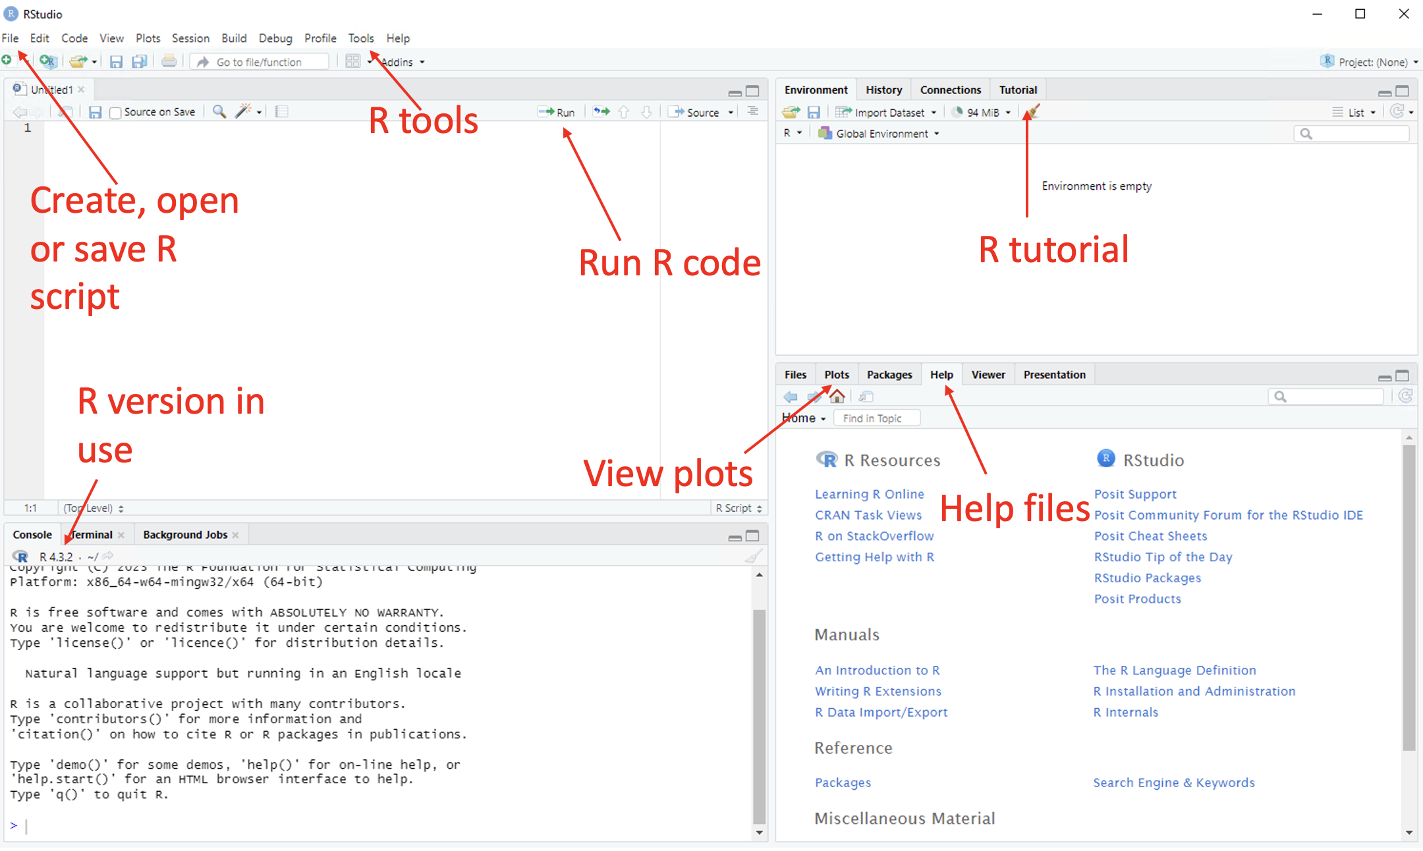
Task: Click the Source button
Action: [x=694, y=113]
